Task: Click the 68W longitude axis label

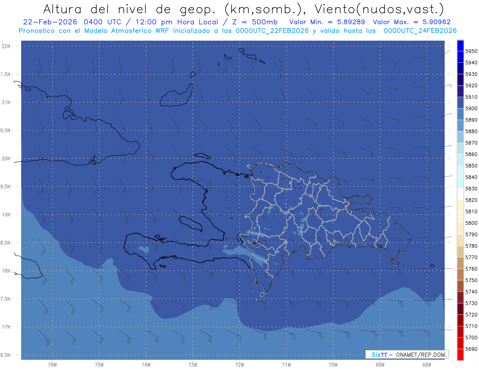Action: coord(427,365)
